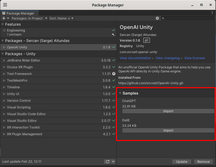This screenshot has height=167, width=216.
Task: Click the wrench icon in Engineering feature
Action: [113, 35]
